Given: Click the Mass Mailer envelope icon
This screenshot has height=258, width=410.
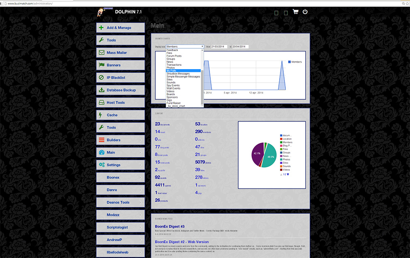Looking at the screenshot, I should [101, 53].
